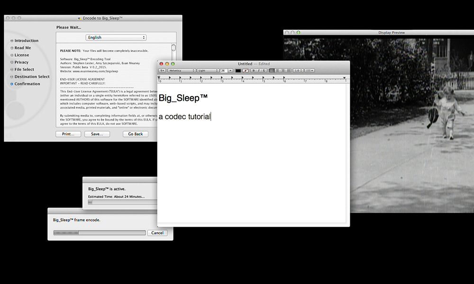
Task: Open the Light typeface dropdown
Action: click(208, 71)
